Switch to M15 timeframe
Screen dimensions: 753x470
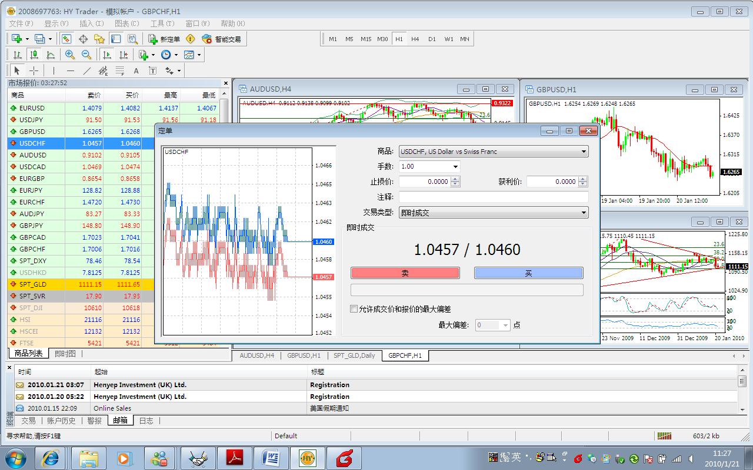(x=366, y=39)
